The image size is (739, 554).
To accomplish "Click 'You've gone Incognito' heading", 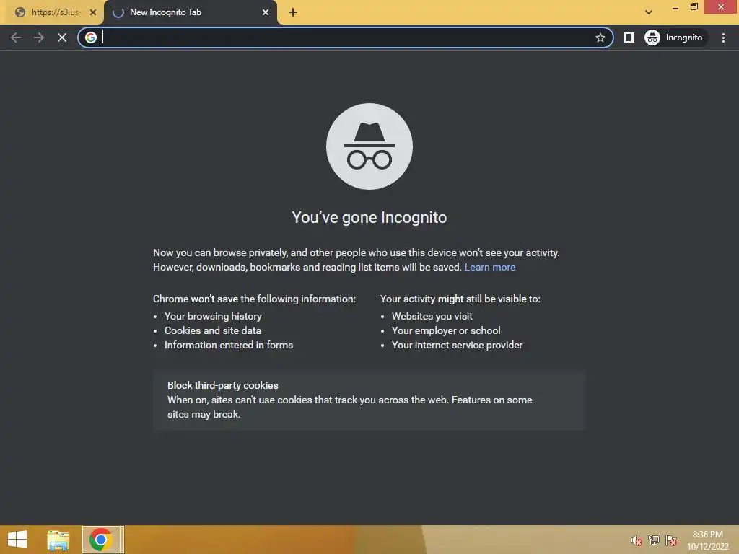I will point(369,218).
